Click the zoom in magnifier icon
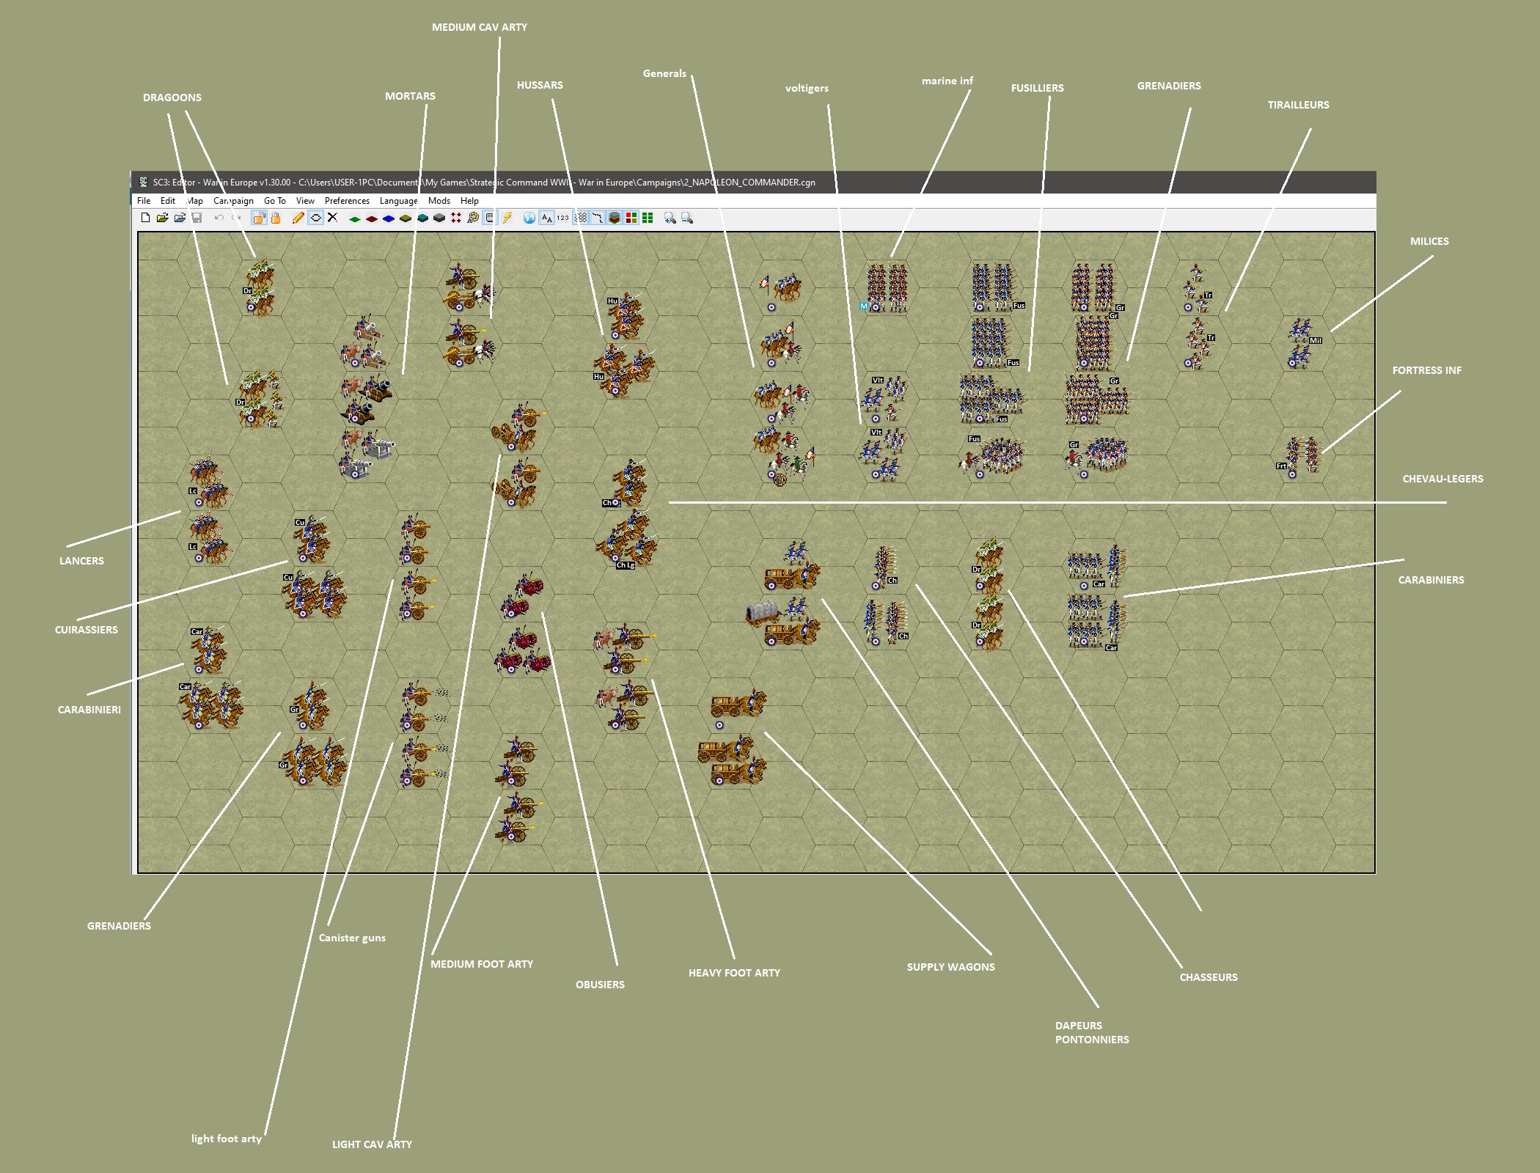1540x1173 pixels. (670, 218)
